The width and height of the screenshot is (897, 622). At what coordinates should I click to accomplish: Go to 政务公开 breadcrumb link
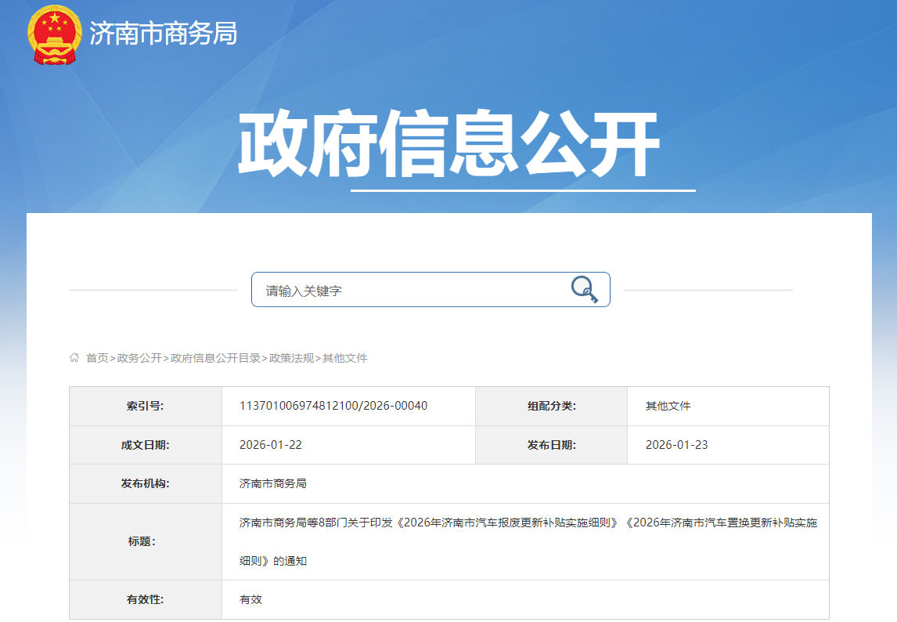[x=139, y=358]
